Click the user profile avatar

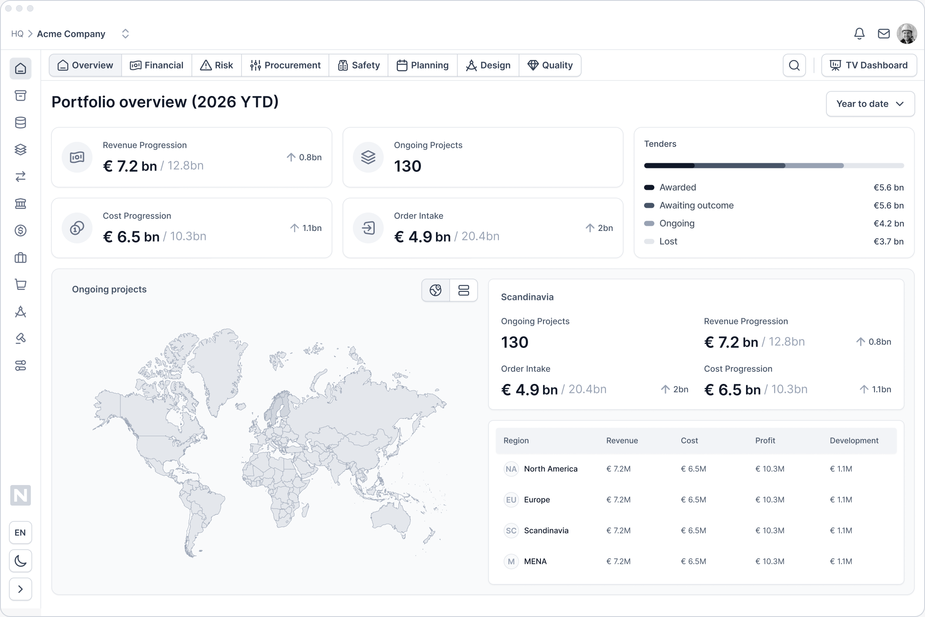click(x=907, y=34)
